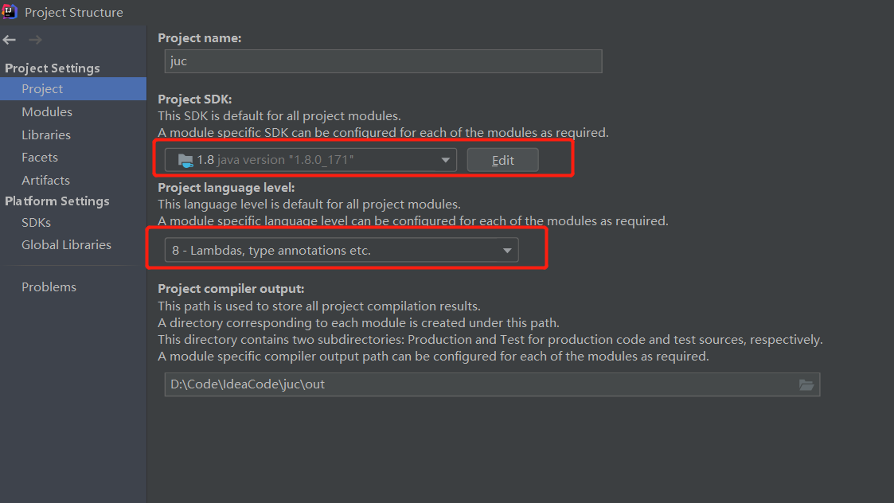This screenshot has width=894, height=503.
Task: Click the back navigation arrow
Action: (10, 40)
